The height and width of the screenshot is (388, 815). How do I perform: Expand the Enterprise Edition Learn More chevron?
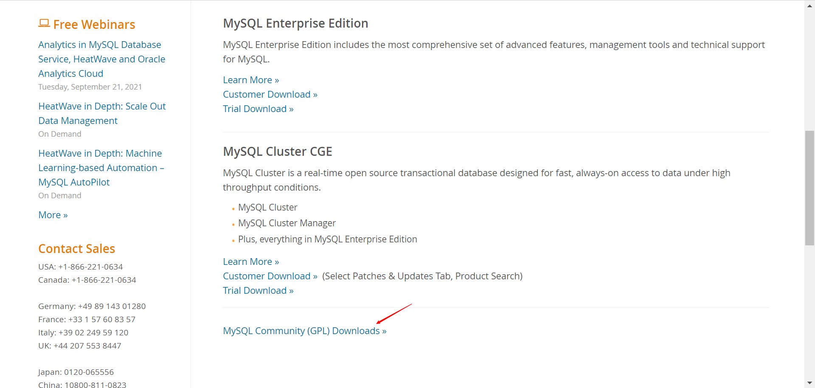(276, 80)
